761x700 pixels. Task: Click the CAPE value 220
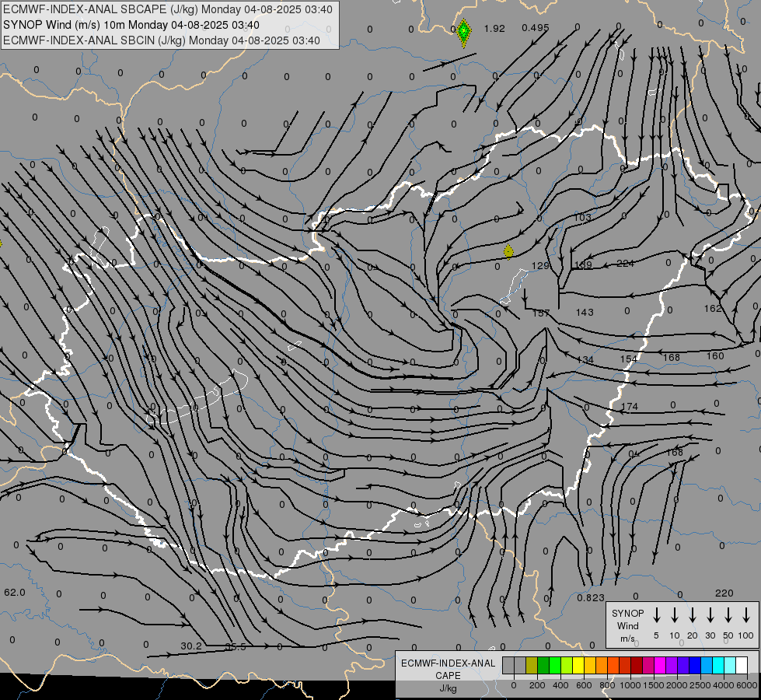coord(724,593)
